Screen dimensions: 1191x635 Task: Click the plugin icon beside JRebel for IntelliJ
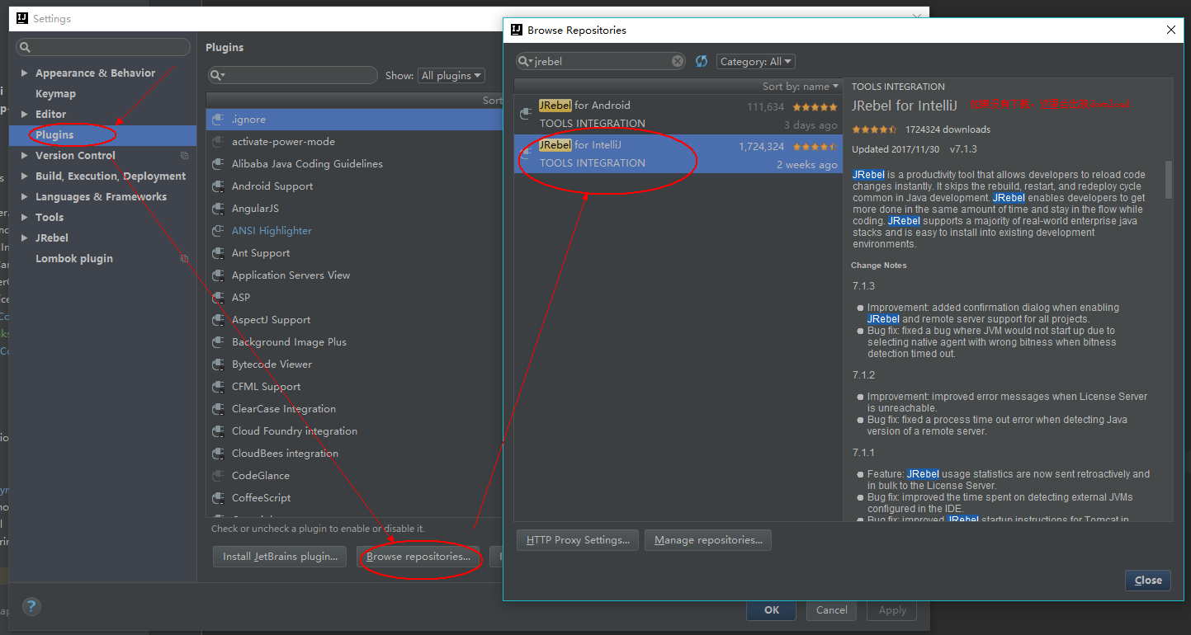[x=526, y=153]
